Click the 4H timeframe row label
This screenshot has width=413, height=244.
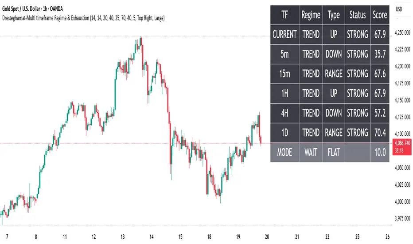[284, 113]
